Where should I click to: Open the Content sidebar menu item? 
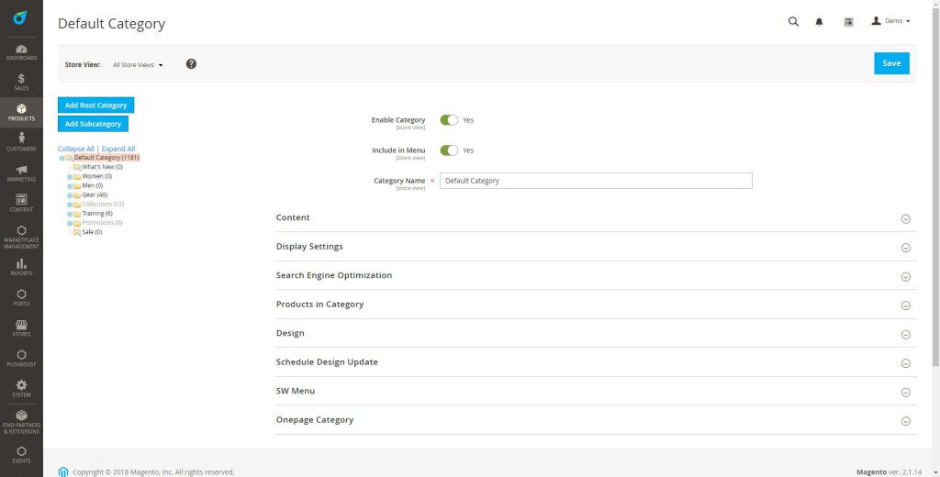pos(21,203)
